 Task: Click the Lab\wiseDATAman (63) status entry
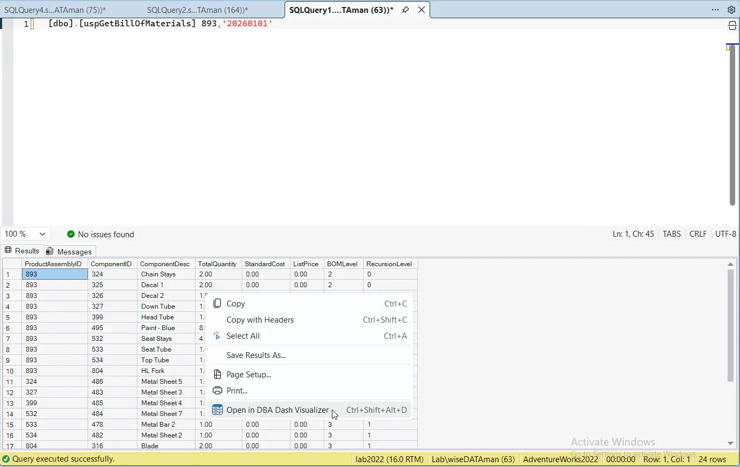[x=473, y=459]
